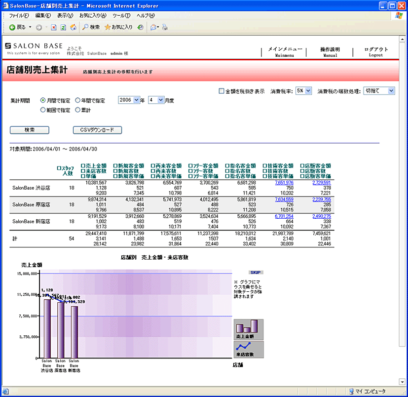Click the Windows flag logo in IE
This screenshot has height=397, width=408.
[399, 16]
